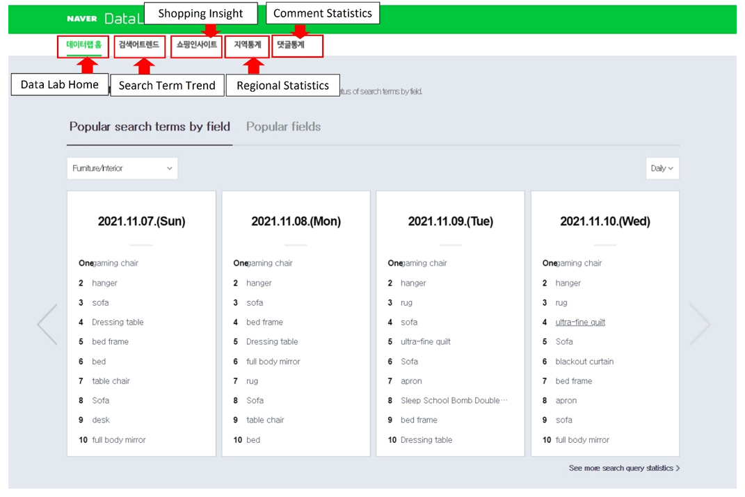Open the 검색어트렌드 (Search Term Trend) tab
The image size is (745, 497).
[139, 44]
